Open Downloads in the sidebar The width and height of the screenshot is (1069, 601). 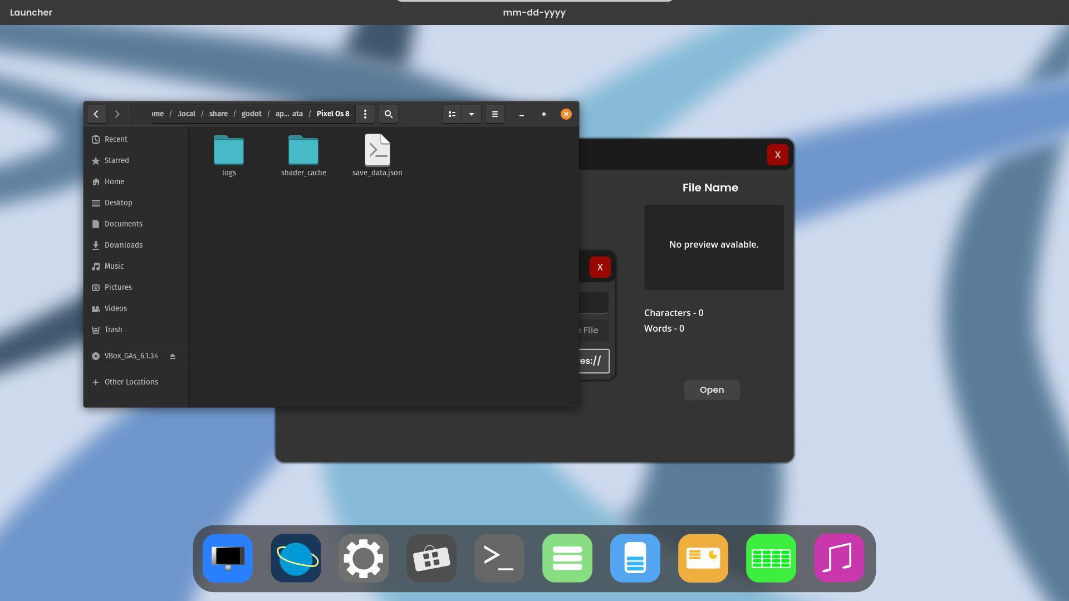coord(136,245)
